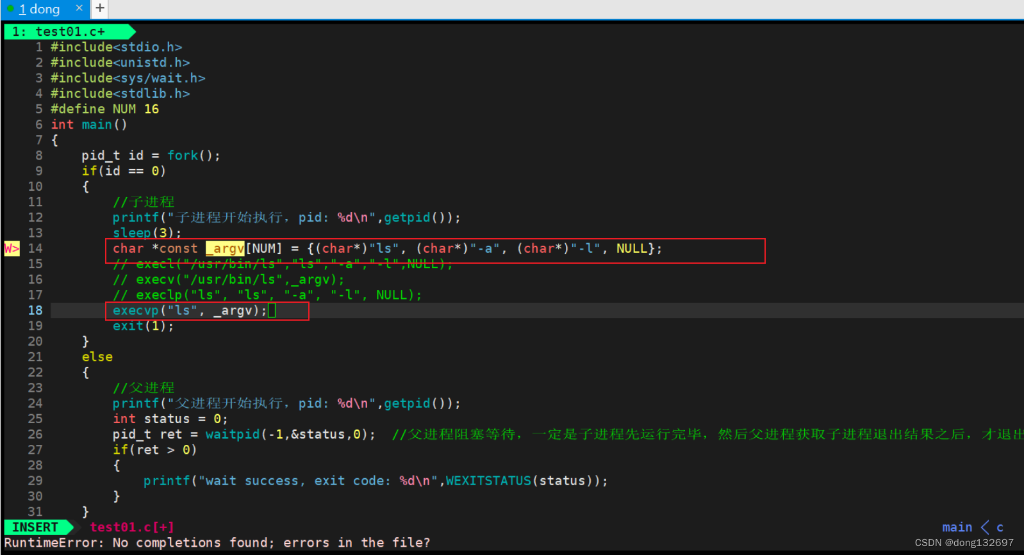This screenshot has height=555, width=1024.
Task: Click highlighted '_argv' identifier on line 14
Action: (225, 248)
